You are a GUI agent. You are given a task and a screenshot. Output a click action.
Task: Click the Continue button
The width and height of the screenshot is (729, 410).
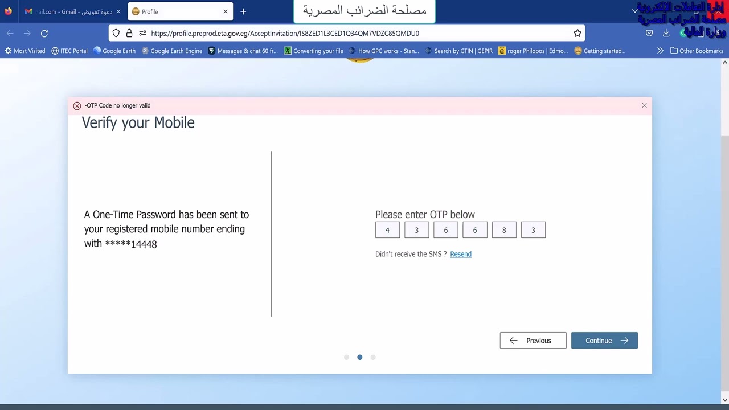tap(604, 341)
